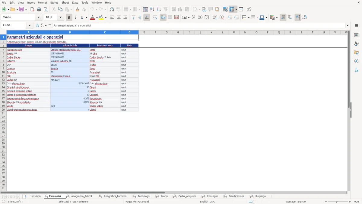The image size is (362, 204).
Task: Open the Sort dialog icon
Action: (145, 9)
